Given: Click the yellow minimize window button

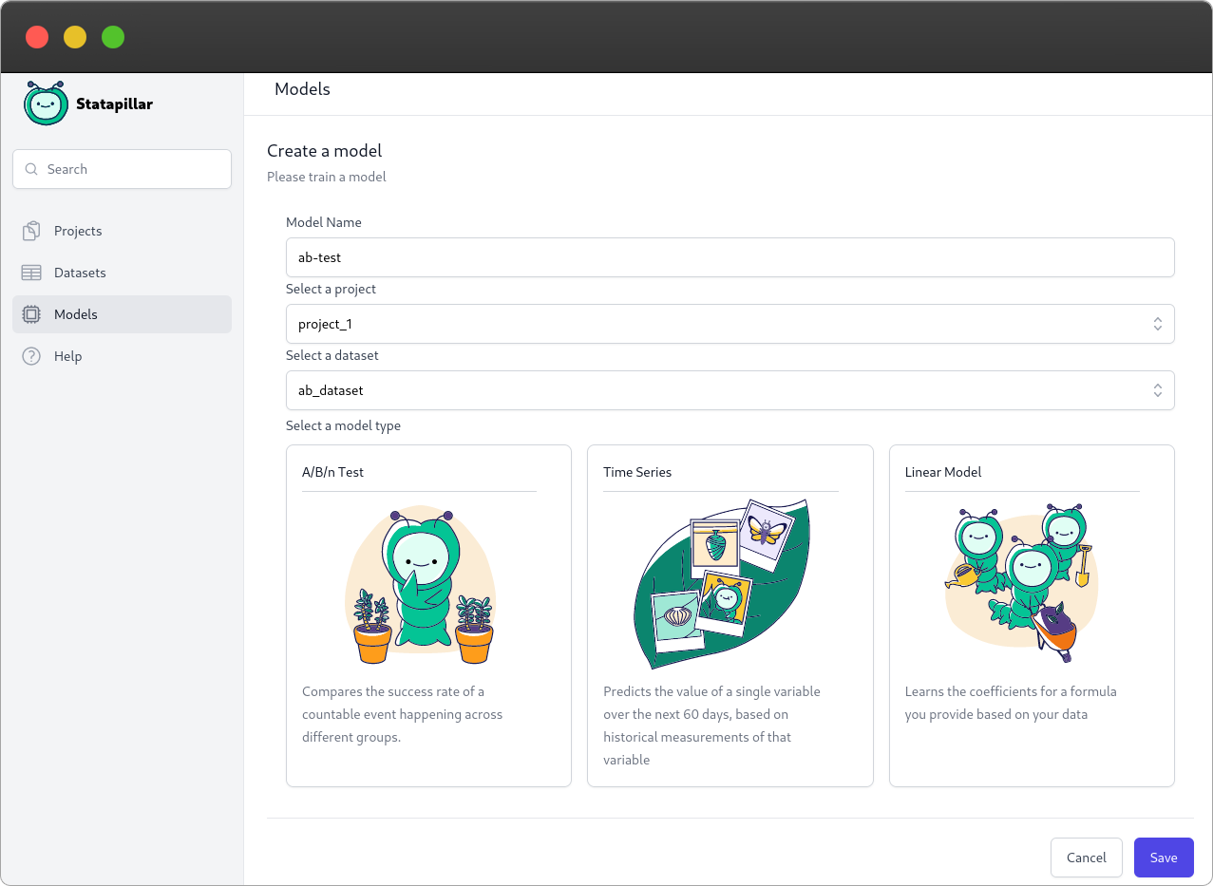Looking at the screenshot, I should 75,37.
